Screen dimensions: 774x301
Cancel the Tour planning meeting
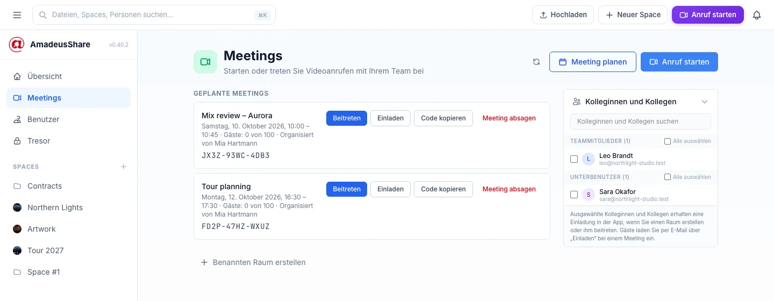pyautogui.click(x=509, y=189)
